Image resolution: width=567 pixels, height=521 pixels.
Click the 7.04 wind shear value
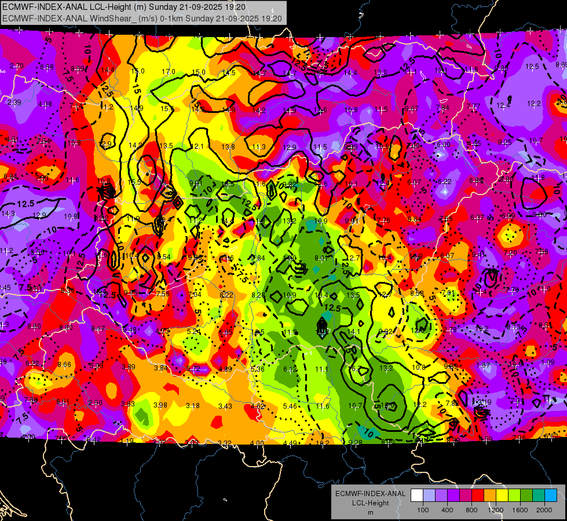click(195, 294)
